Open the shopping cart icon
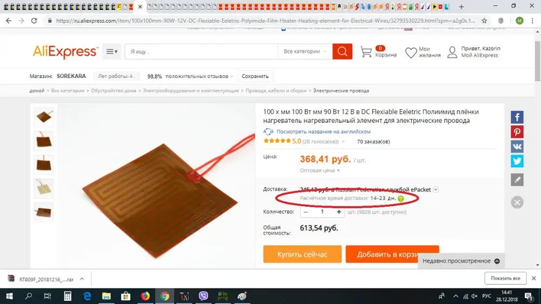 click(x=366, y=52)
